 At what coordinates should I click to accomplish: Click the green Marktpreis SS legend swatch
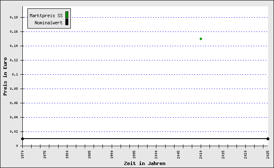(67, 15)
